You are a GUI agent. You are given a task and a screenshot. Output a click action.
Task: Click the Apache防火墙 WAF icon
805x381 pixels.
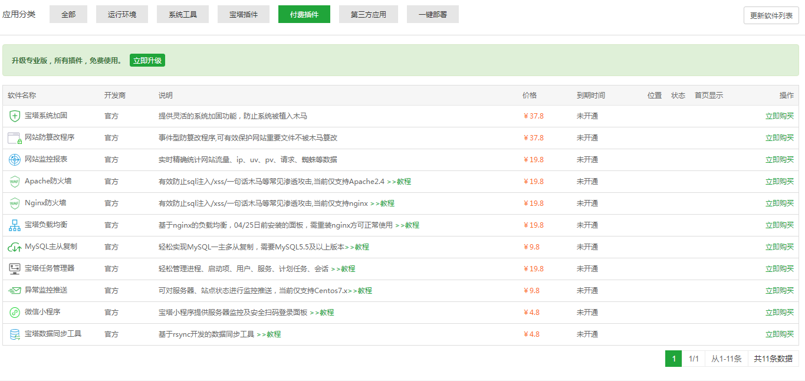click(15, 182)
